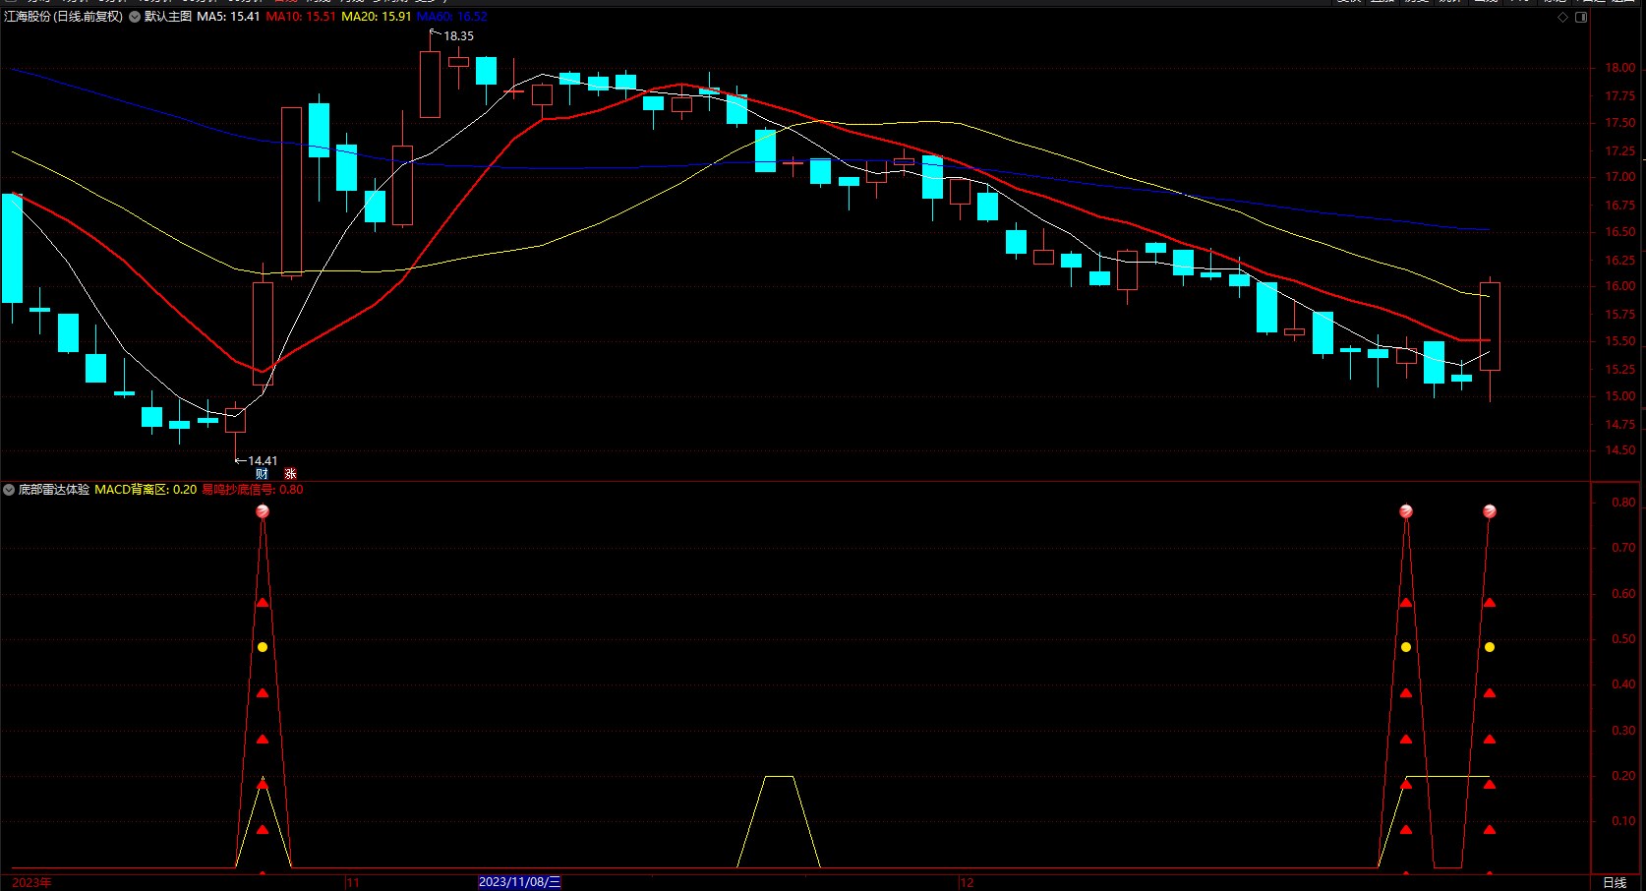Expand the 底部雷达体验 indicator dropdown arrow
Image resolution: width=1646 pixels, height=891 pixels.
click(x=9, y=489)
